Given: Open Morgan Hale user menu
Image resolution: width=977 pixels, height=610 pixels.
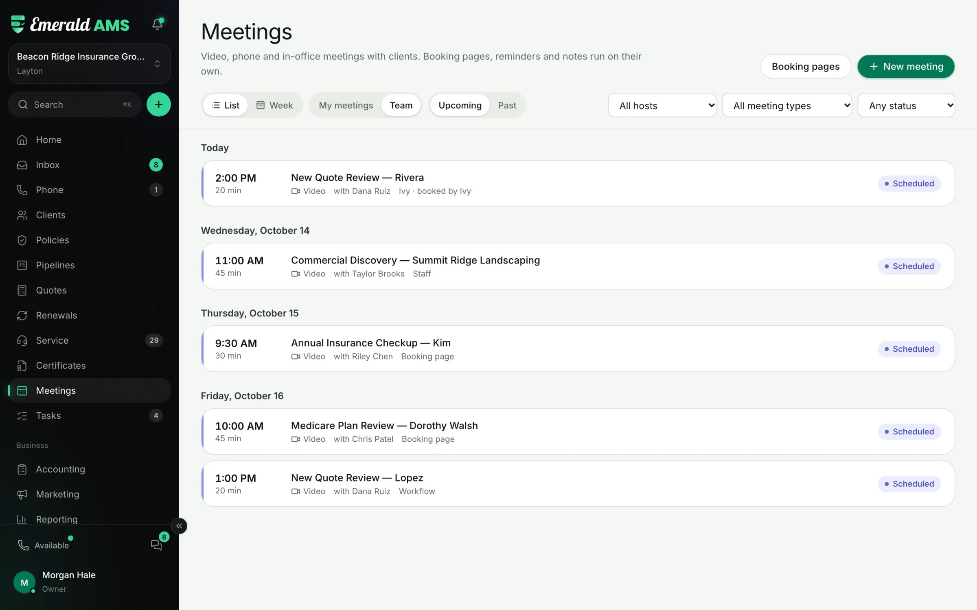Looking at the screenshot, I should pos(90,582).
